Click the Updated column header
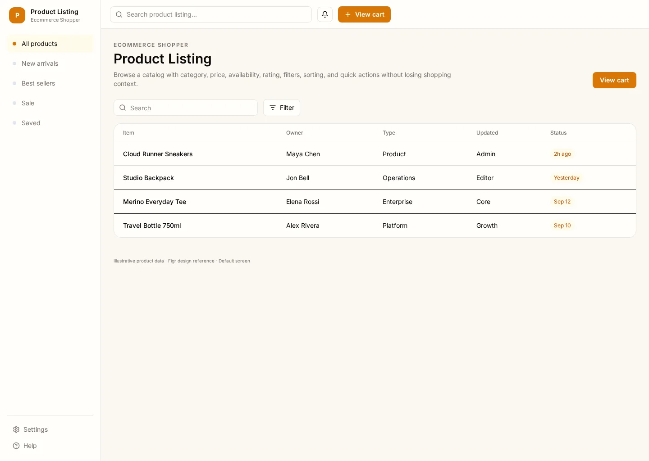Viewport: 649px width, 461px height. click(x=487, y=133)
